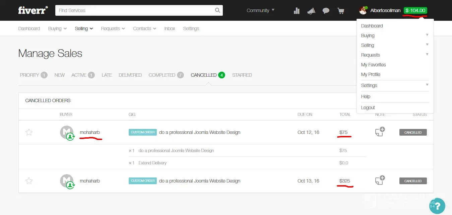
Task: Expand Settings arrow in the user menu
Action: tap(427, 85)
